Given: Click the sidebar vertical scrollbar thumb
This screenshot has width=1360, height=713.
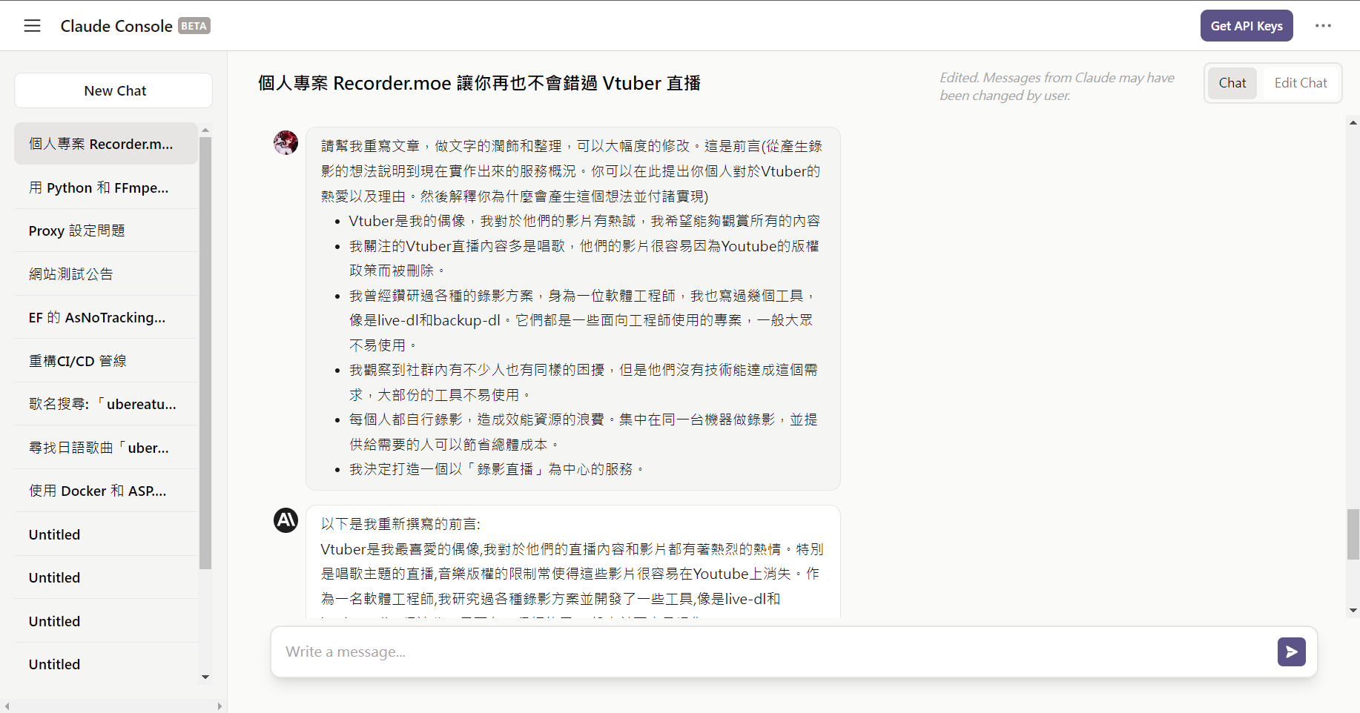Looking at the screenshot, I should click(x=205, y=352).
